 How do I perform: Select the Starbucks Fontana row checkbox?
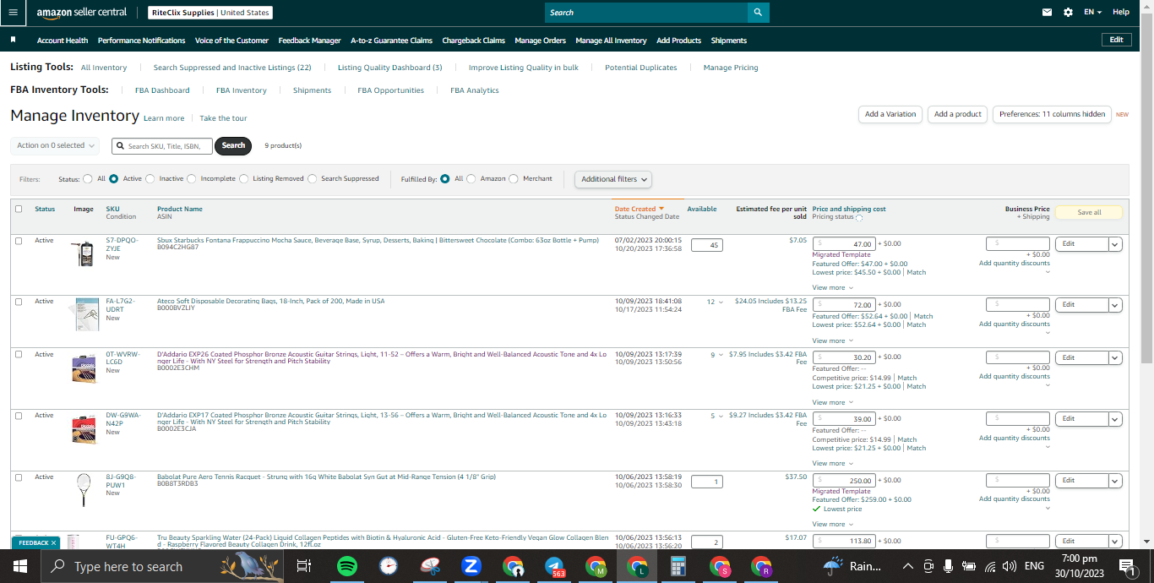(x=19, y=241)
